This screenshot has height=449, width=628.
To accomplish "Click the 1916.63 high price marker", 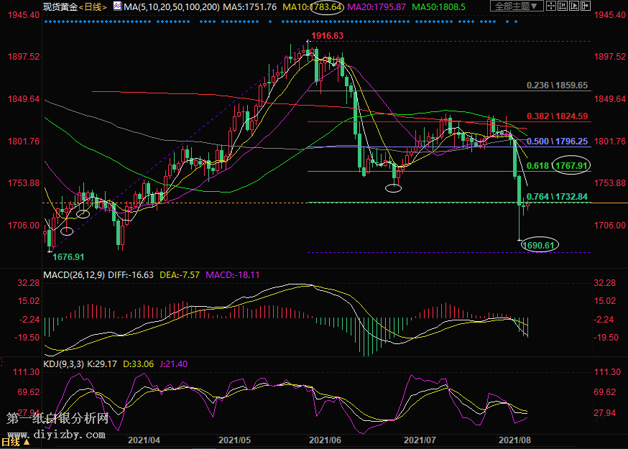I will tap(327, 35).
